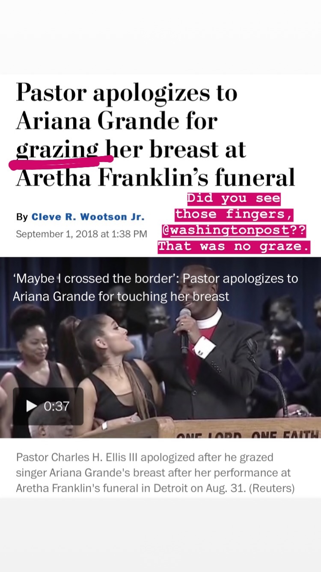Open author link Cleve R. Wootson Jr.
The width and height of the screenshot is (321, 572).
pos(88,217)
